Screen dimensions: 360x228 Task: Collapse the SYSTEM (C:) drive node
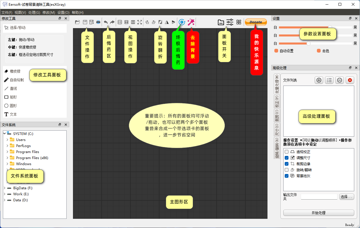tap(5, 134)
